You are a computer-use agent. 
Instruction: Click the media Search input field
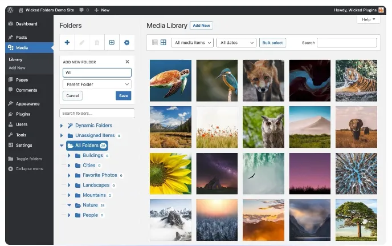(347, 43)
